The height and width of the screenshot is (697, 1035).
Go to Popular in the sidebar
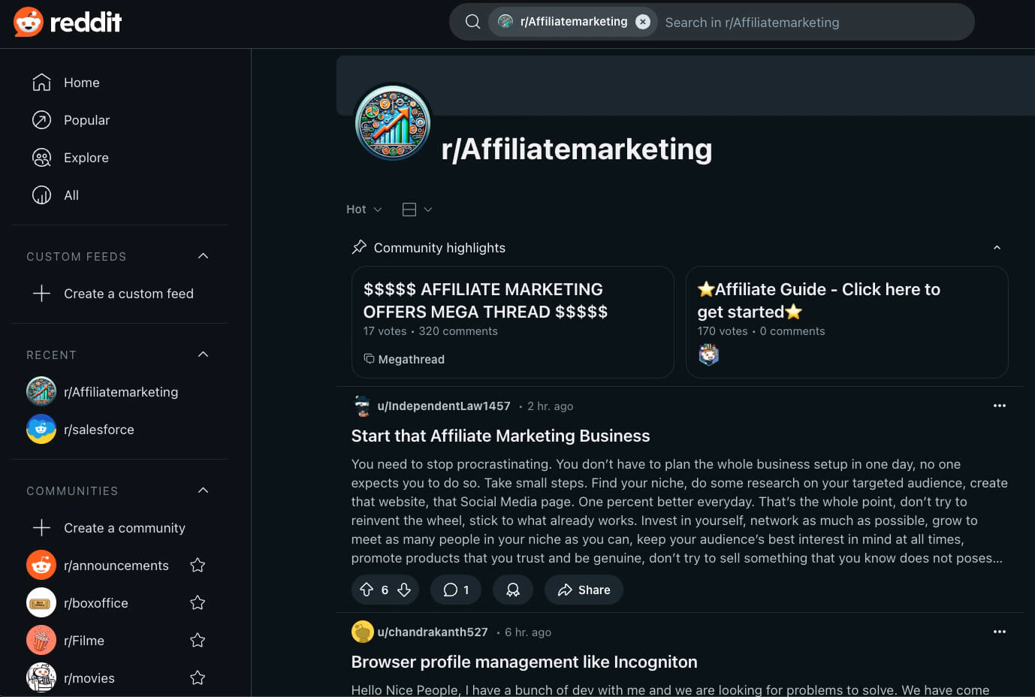[x=86, y=120]
